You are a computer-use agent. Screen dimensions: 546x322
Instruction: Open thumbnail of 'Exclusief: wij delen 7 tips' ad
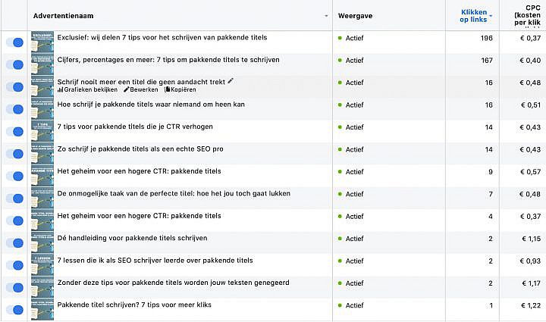point(42,42)
